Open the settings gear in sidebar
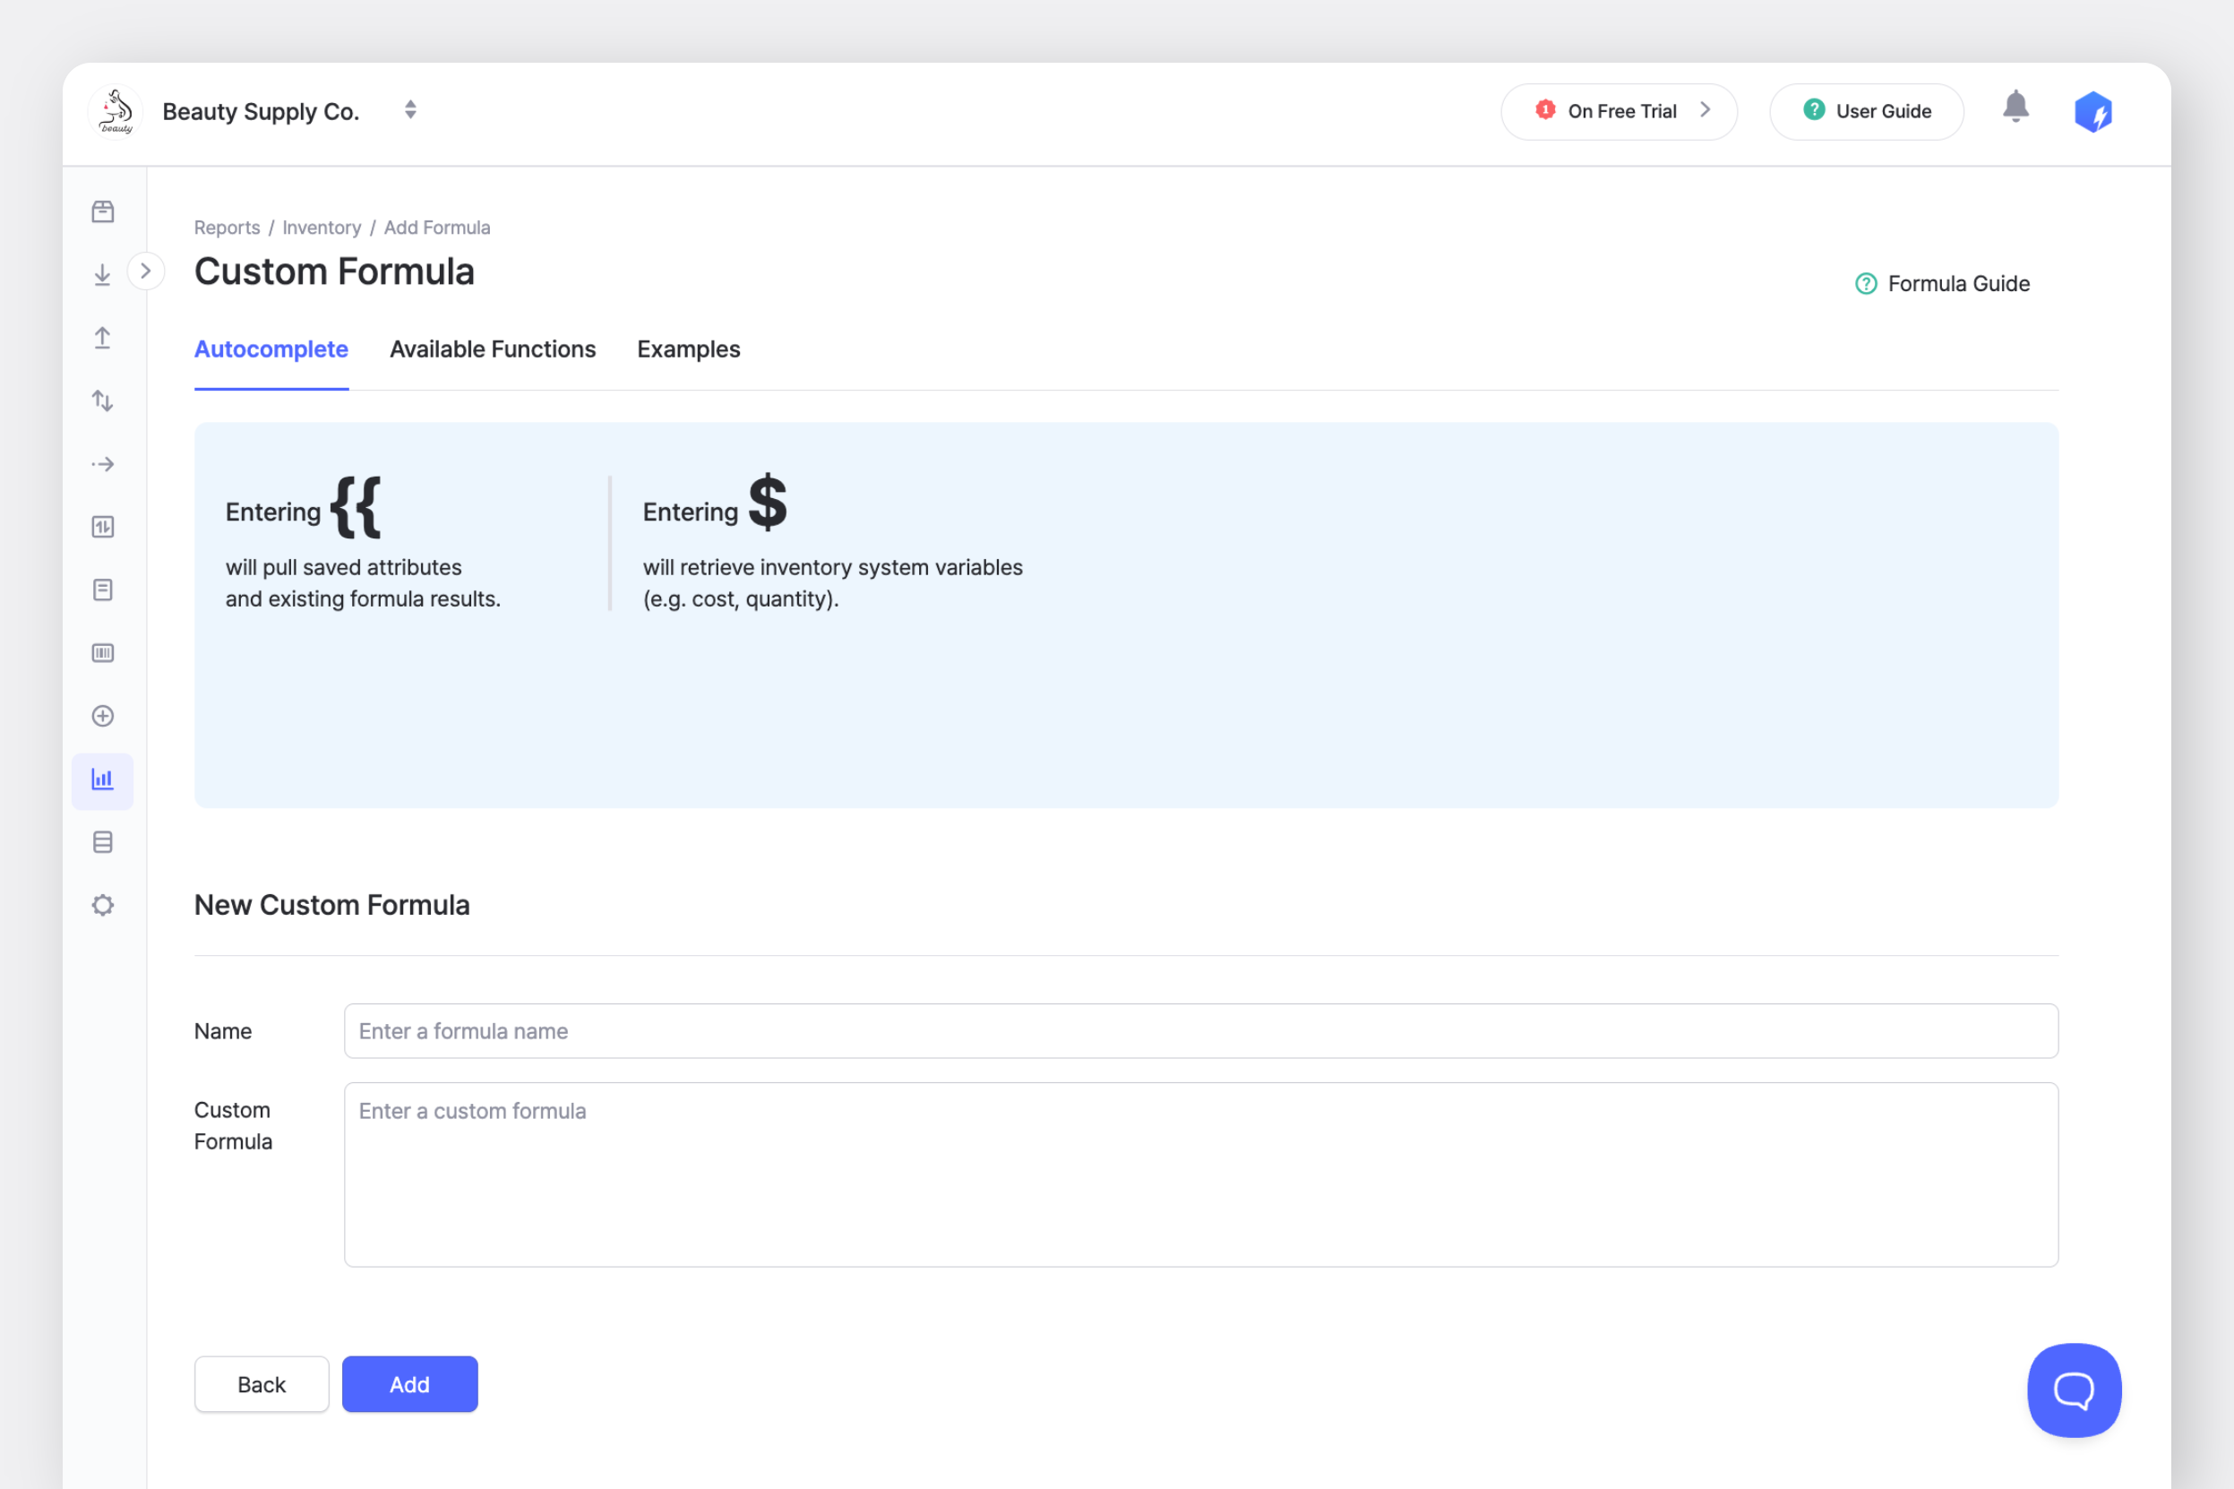 point(102,905)
